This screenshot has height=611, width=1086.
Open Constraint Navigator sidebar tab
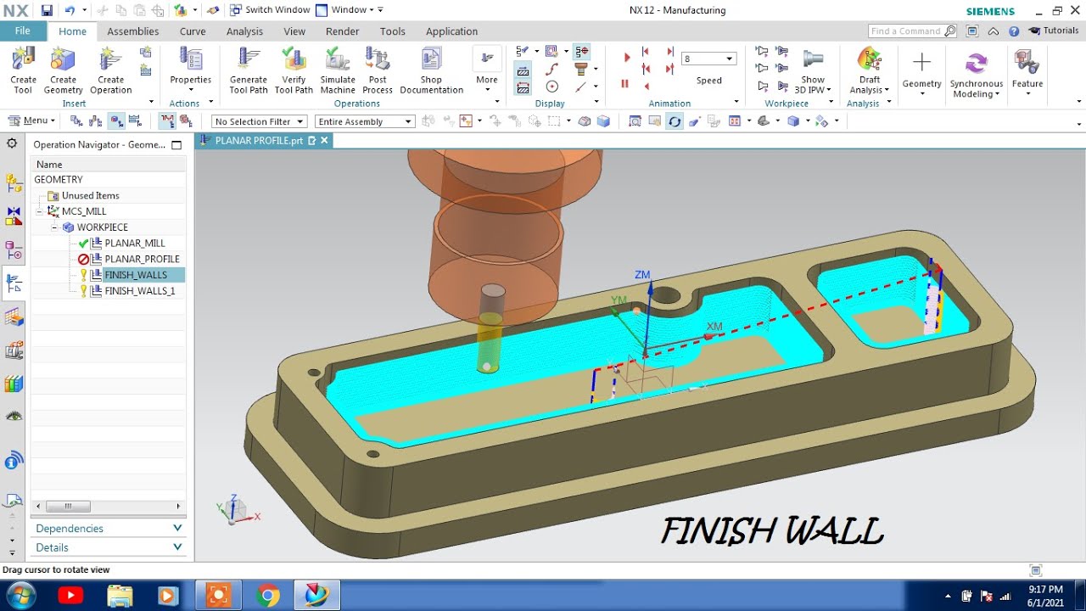click(x=14, y=216)
